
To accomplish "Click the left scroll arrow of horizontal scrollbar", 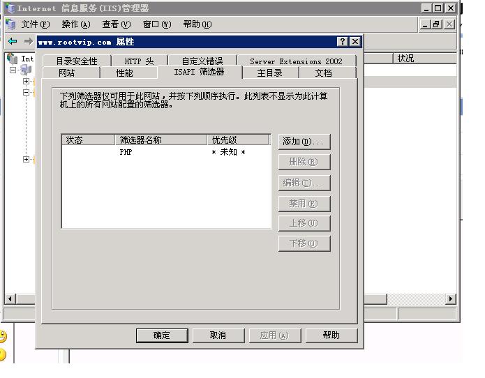I will [x=10, y=299].
